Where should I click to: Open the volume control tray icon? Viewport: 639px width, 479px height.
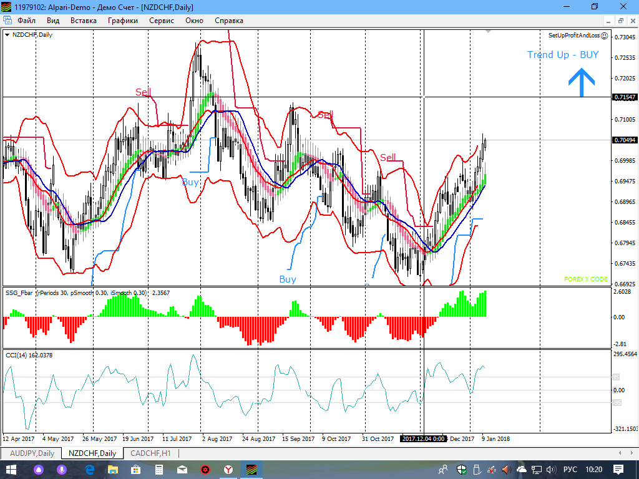click(x=552, y=470)
